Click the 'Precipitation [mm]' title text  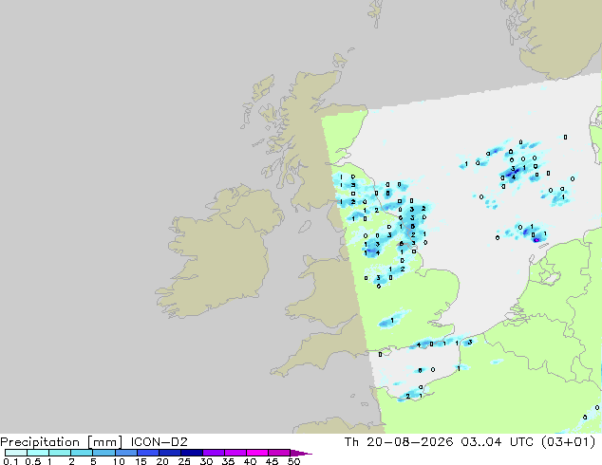coord(62,442)
